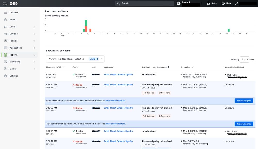The image size is (258, 149).
Task: Click the Search field in the top bar
Action: click(x=145, y=3)
